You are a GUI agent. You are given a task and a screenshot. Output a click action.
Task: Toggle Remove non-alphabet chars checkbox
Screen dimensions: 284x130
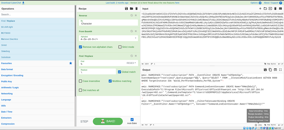pyautogui.click(x=81, y=47)
